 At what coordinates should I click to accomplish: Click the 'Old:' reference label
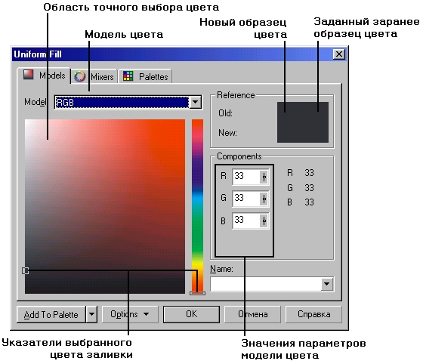(225, 113)
